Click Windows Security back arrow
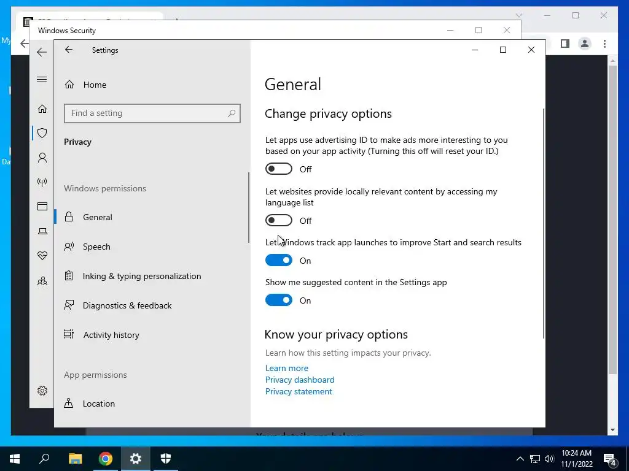The height and width of the screenshot is (471, 629). [42, 52]
